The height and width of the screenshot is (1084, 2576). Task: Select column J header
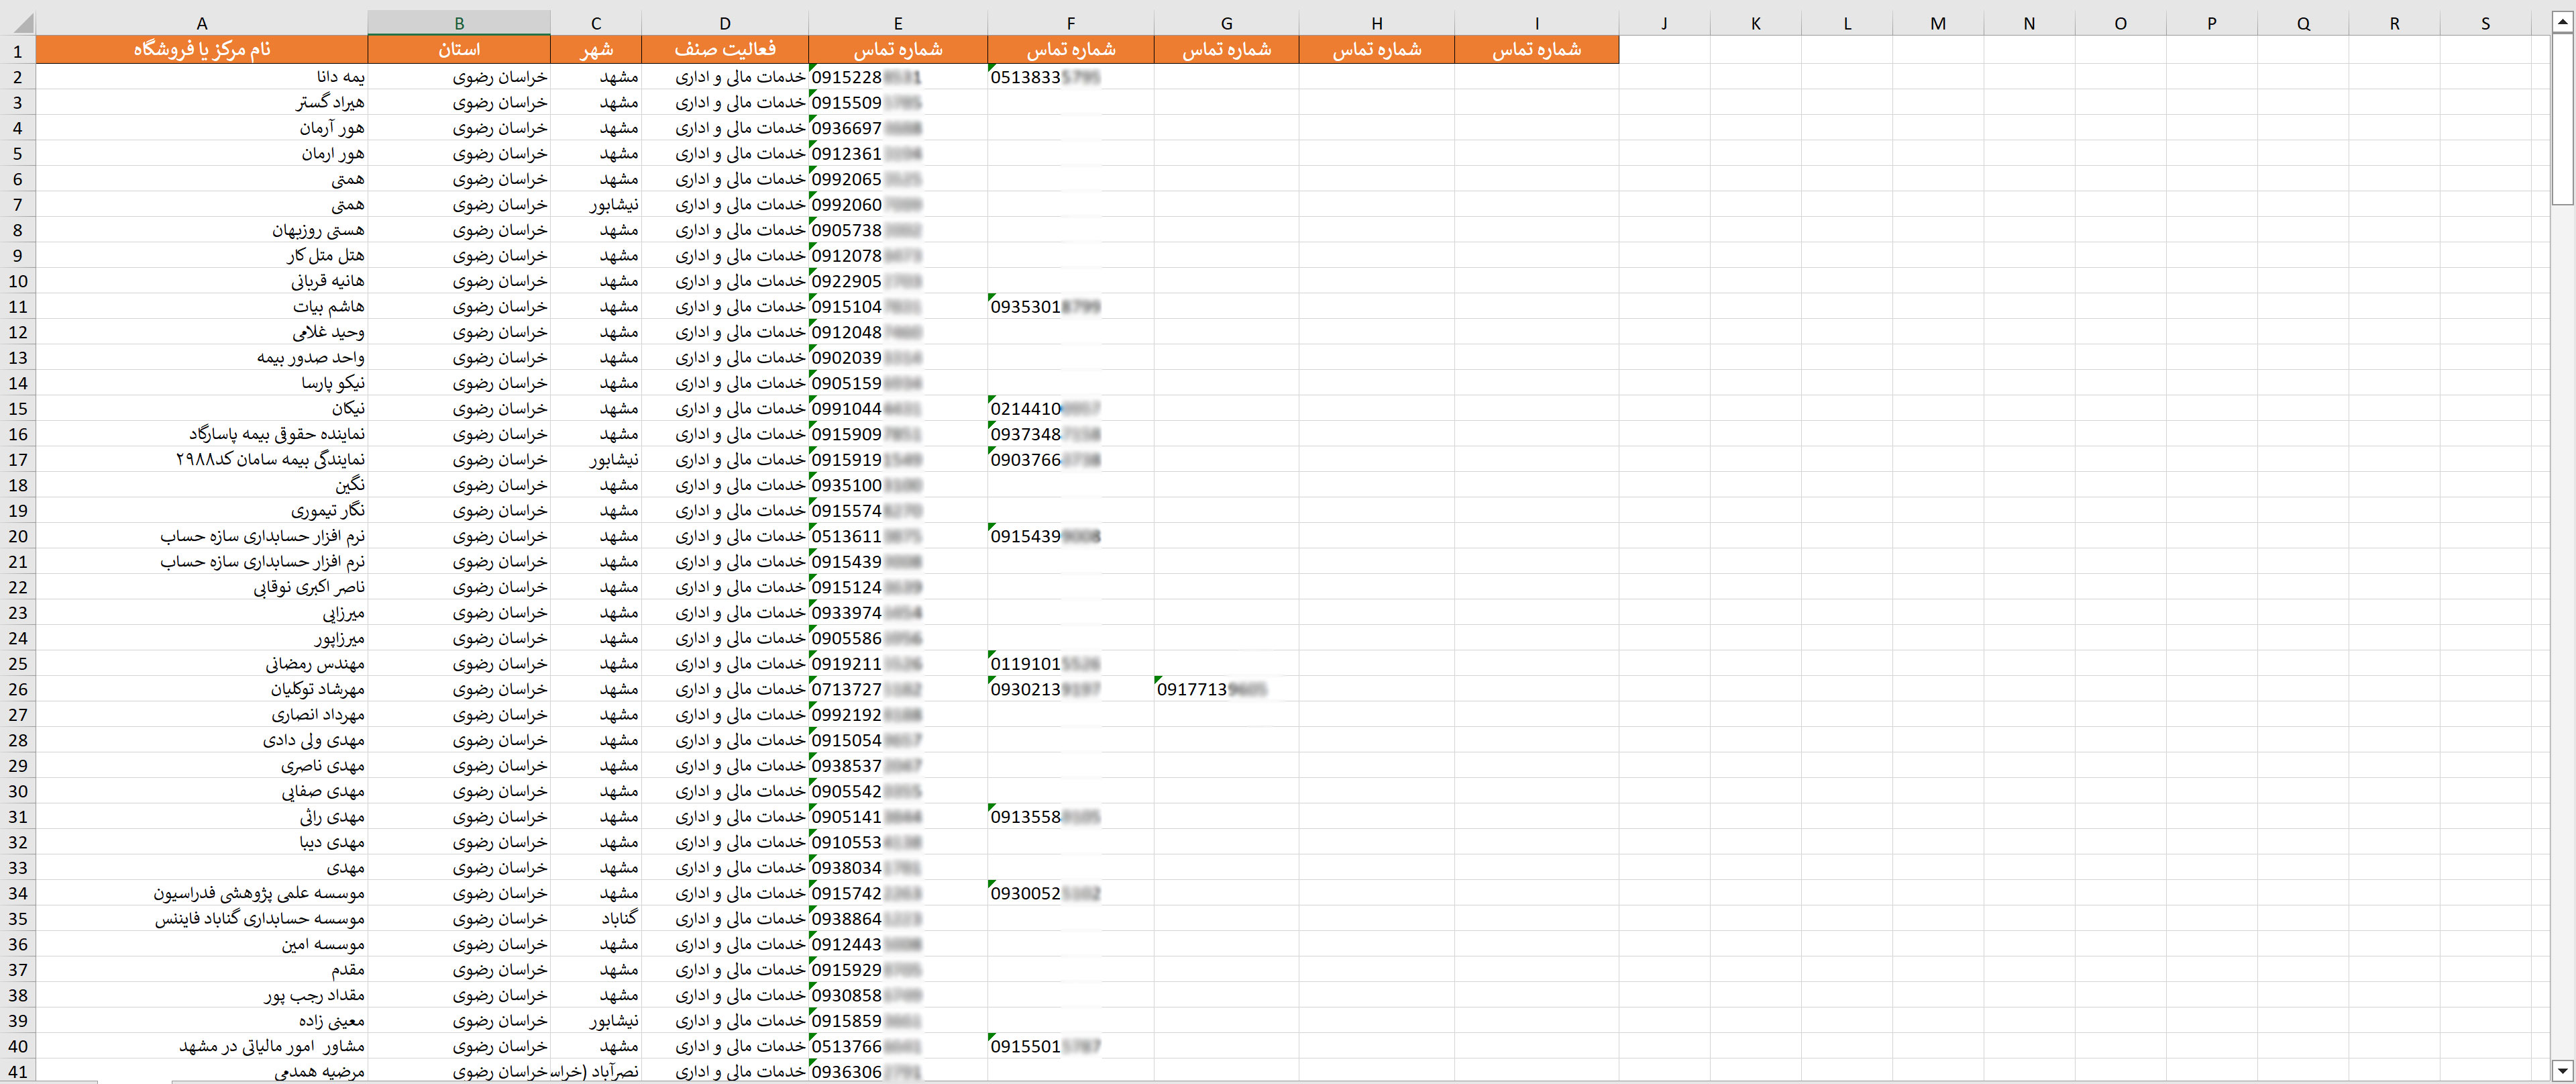[x=1664, y=23]
